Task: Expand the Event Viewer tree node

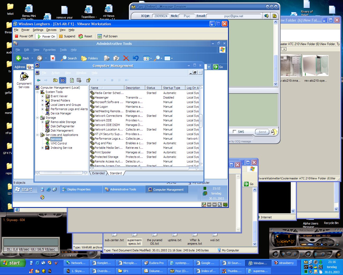Action: point(42,96)
